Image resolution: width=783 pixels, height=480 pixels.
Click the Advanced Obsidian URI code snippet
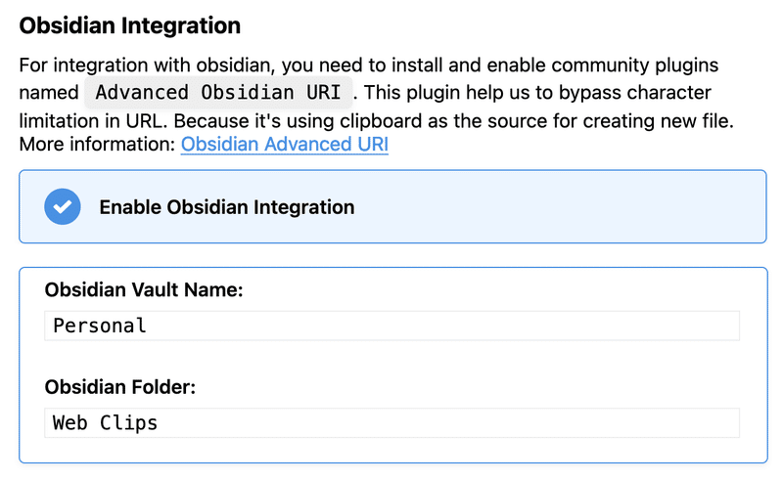[x=218, y=92]
